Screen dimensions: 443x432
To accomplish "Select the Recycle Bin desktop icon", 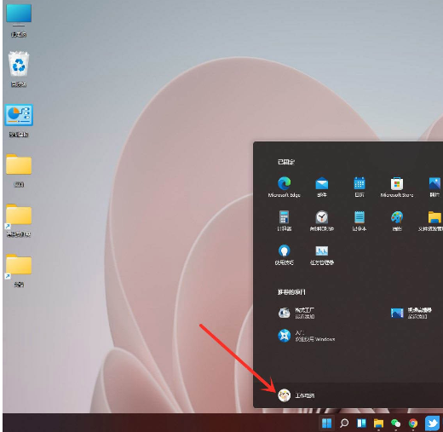I will [19, 69].
